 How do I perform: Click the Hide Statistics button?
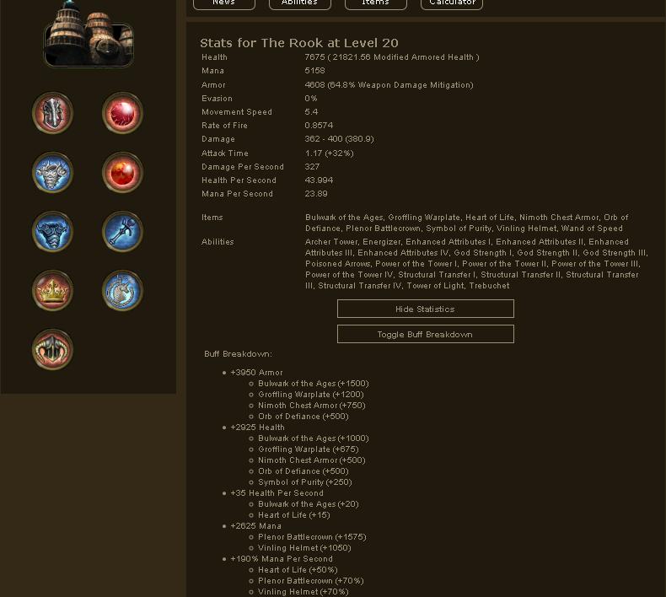point(425,309)
